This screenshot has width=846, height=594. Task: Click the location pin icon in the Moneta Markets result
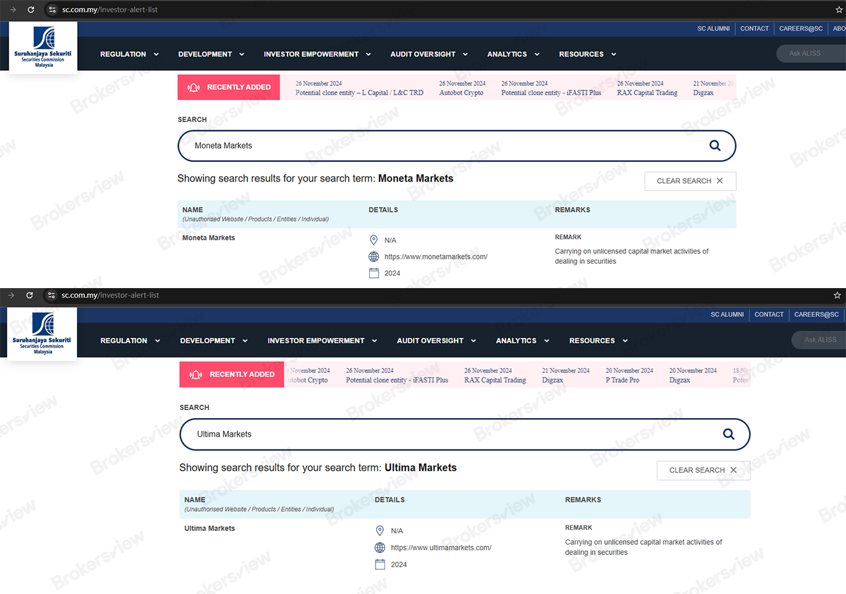click(374, 240)
